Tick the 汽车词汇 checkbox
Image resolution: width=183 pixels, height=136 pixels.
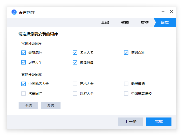(x=24, y=94)
